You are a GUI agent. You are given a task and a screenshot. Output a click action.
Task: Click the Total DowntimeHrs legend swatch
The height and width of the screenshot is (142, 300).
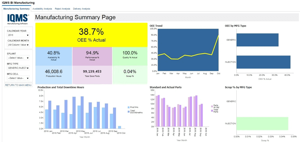pos(128,112)
